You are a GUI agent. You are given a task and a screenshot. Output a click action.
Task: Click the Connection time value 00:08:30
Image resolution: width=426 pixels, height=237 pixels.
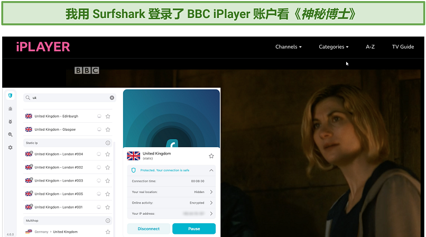198,181
